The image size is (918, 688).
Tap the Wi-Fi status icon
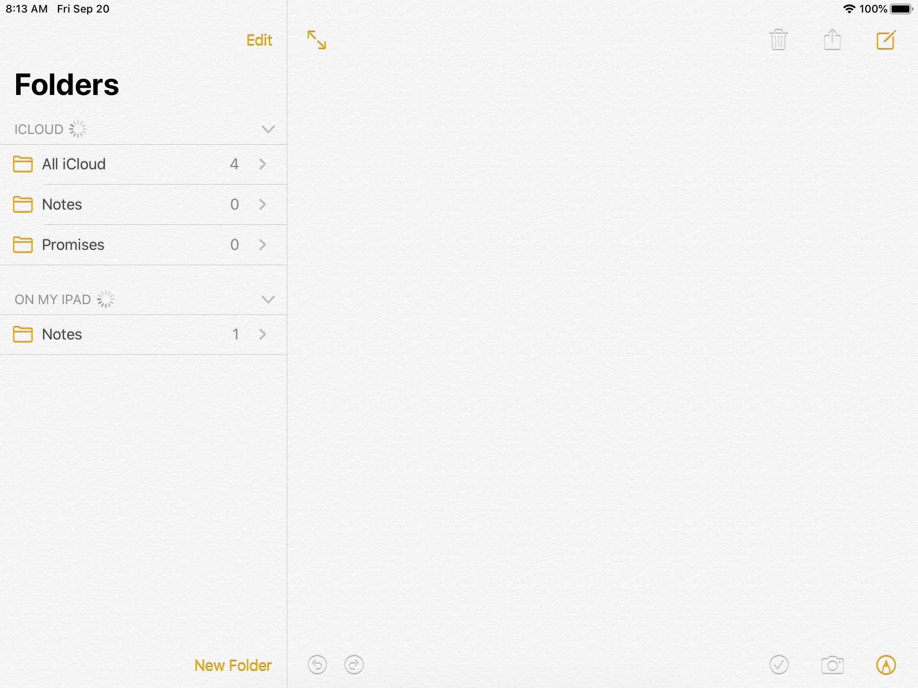tap(849, 9)
